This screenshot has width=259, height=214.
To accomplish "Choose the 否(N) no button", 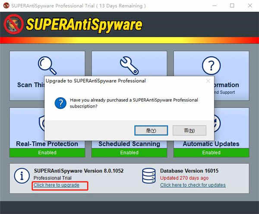I will [x=190, y=131].
